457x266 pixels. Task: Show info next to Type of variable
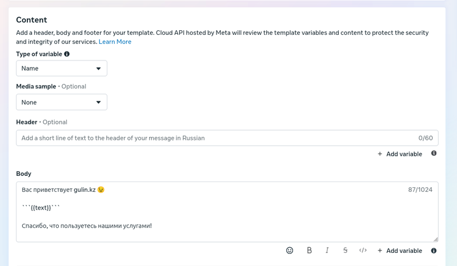[x=67, y=54]
